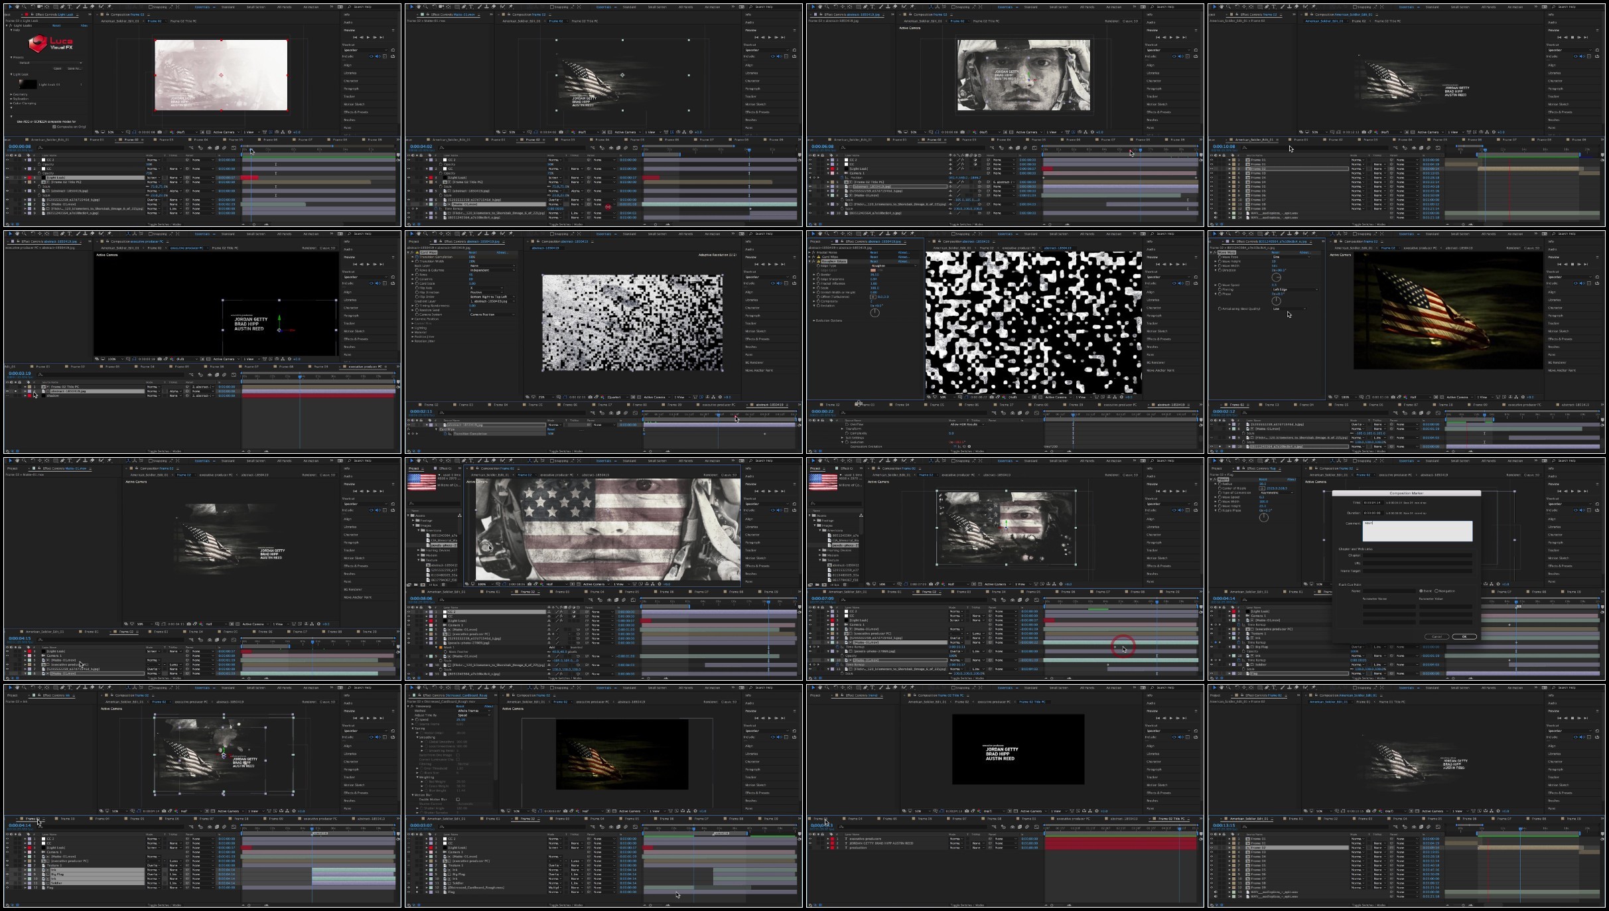
Task: Expand the Color Clamping group
Action: (23, 104)
